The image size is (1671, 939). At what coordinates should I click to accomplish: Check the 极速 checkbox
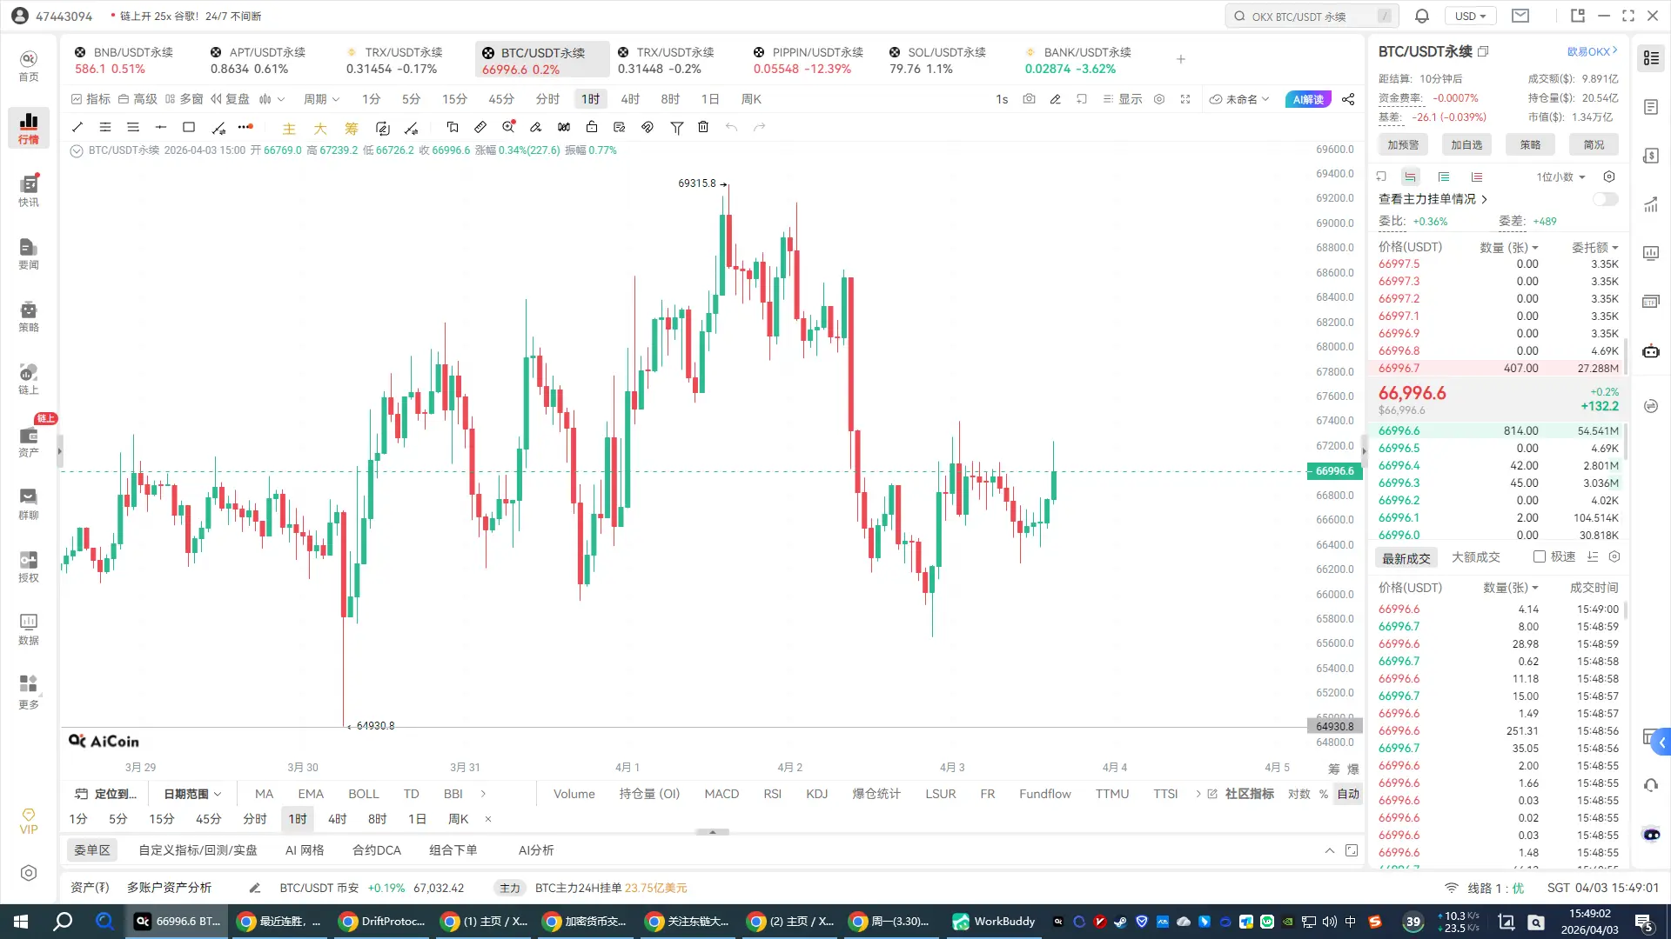(1540, 556)
